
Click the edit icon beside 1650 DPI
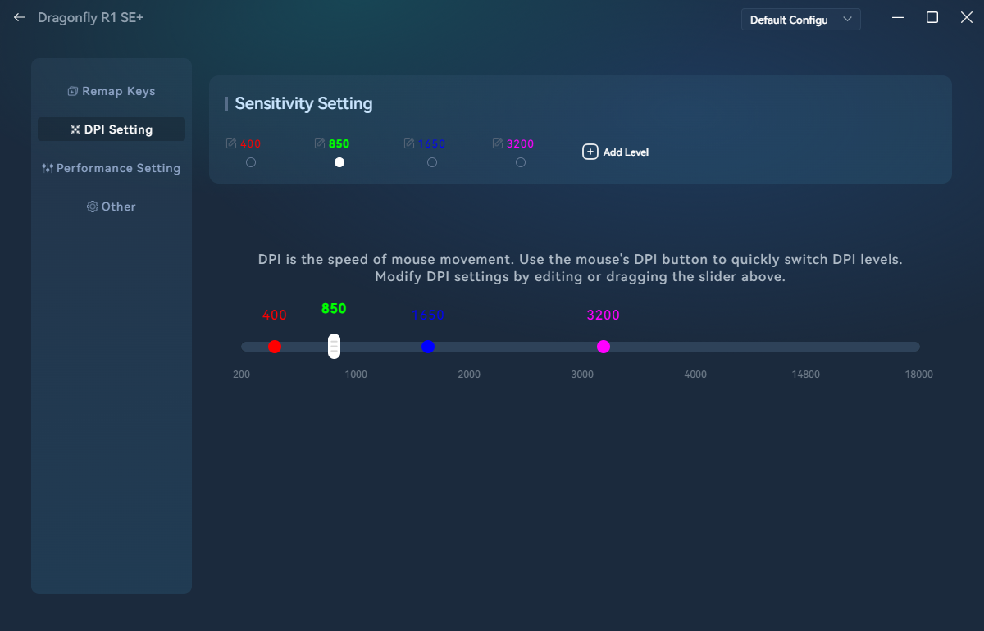pos(409,143)
